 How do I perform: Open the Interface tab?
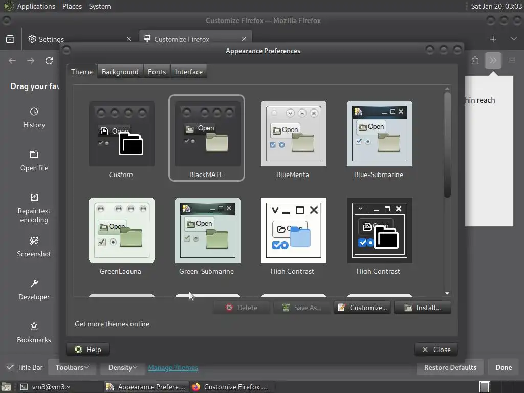[188, 72]
